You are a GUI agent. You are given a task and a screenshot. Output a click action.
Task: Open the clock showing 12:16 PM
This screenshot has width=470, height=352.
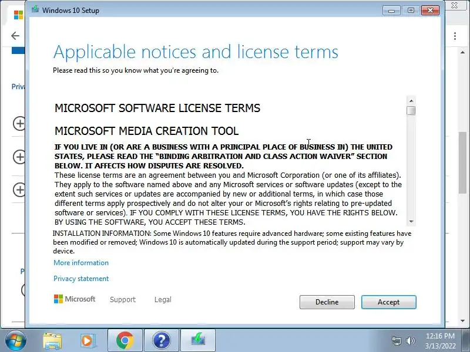[x=440, y=341]
